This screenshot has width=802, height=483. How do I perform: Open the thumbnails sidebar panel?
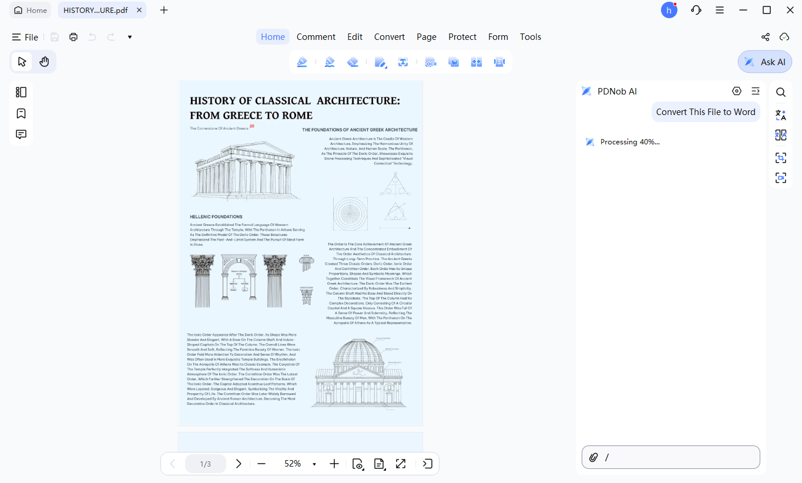coord(21,92)
